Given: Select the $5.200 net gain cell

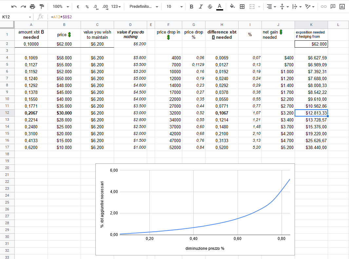Looking at the screenshot, I should (278, 147).
